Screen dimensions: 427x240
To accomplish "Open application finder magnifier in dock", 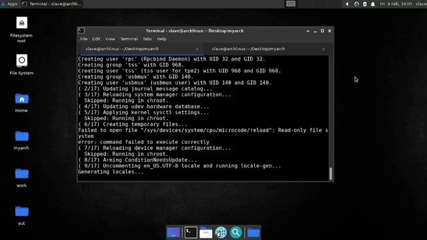I will tap(236, 233).
